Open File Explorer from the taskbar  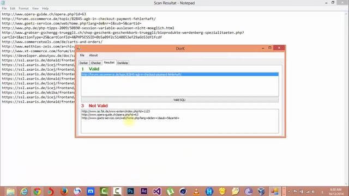(x=10, y=191)
